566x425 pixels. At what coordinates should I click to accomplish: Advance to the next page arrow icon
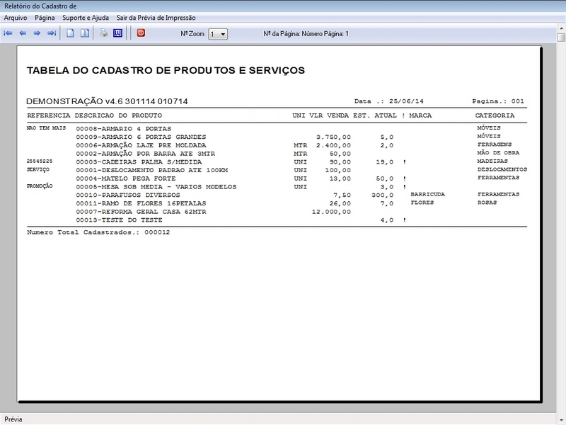pos(37,31)
